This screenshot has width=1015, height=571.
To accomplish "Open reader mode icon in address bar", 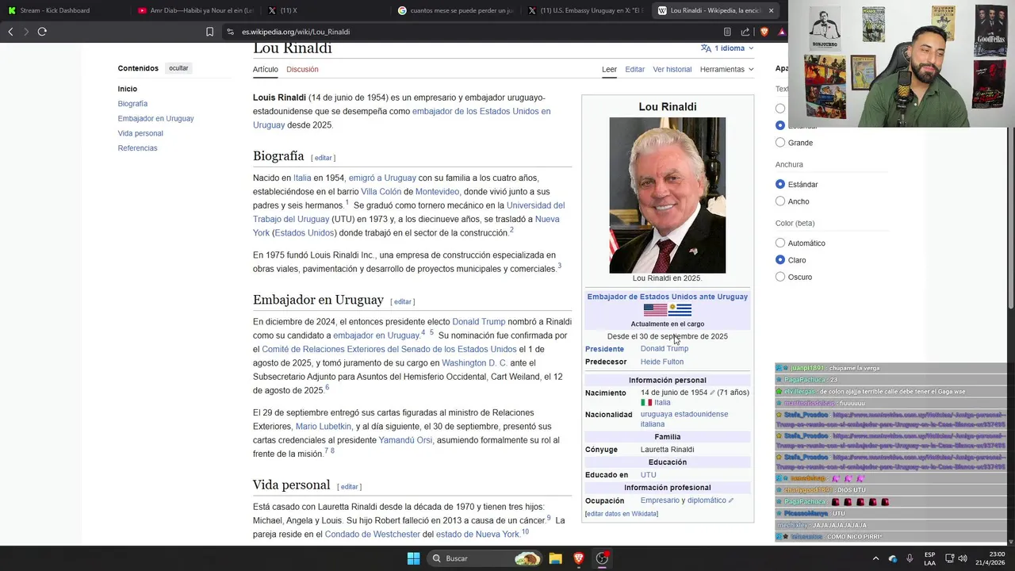I will click(727, 32).
